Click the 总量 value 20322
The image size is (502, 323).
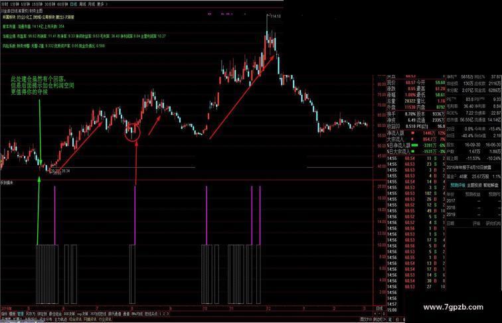tap(410, 101)
